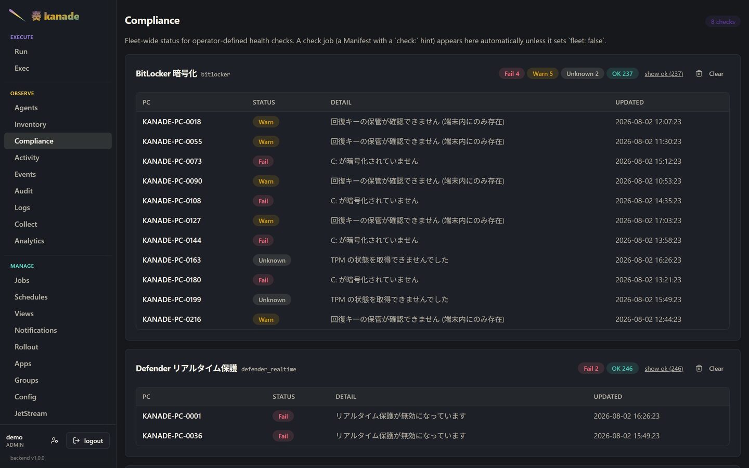Click the BitLocker table's UPDATED column header
749x468 pixels.
(x=629, y=102)
